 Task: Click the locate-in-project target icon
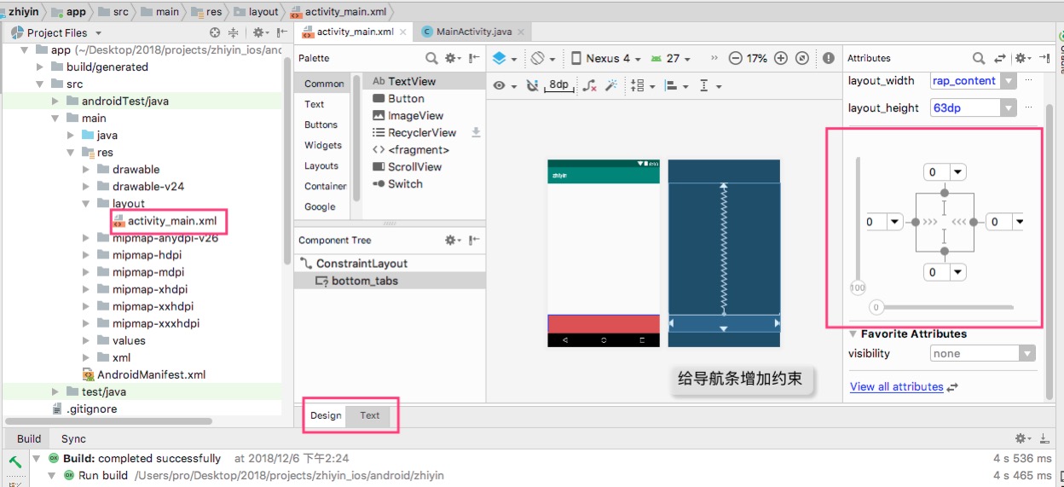[x=214, y=32]
